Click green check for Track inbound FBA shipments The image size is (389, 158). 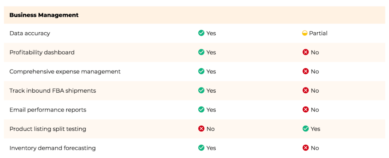[201, 90]
